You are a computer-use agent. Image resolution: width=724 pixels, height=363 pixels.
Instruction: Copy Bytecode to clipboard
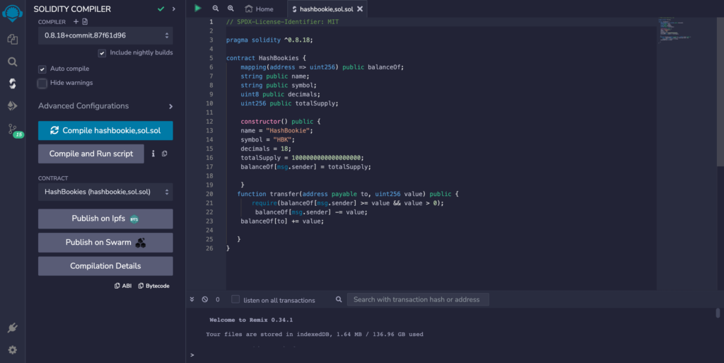point(153,286)
